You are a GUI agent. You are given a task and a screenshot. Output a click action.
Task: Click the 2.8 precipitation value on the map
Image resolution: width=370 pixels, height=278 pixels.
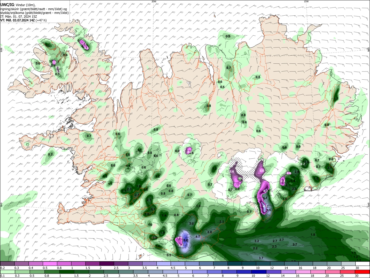210,232
